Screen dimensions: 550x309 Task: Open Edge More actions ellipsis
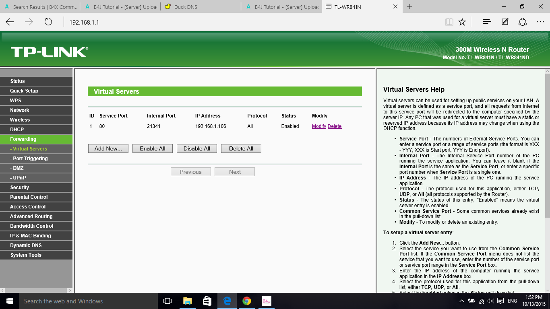(540, 22)
